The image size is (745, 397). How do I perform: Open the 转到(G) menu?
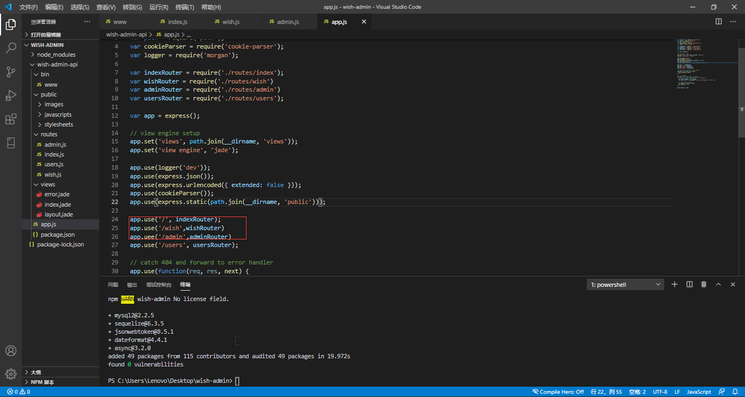(132, 7)
